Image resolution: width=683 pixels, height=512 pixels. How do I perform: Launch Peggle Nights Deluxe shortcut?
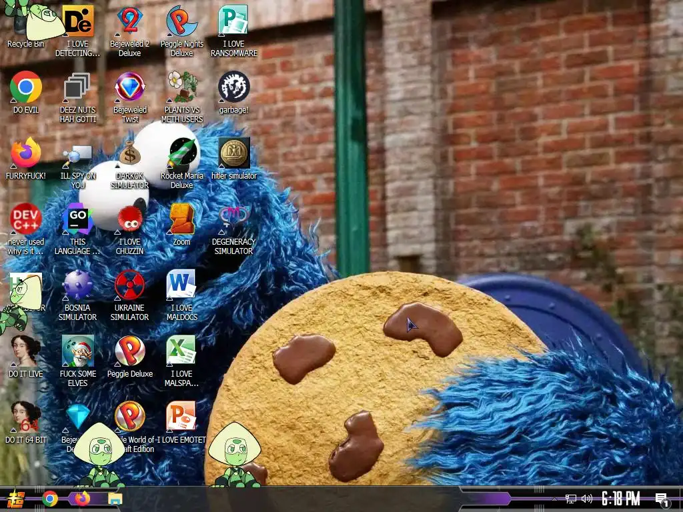181,31
